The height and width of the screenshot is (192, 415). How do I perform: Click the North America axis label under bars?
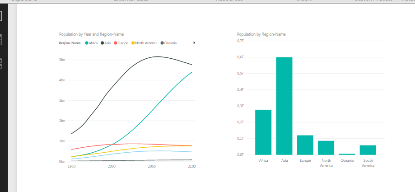(326, 163)
